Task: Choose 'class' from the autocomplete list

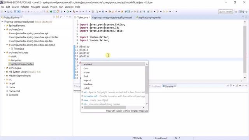Action: (x=113, y=68)
